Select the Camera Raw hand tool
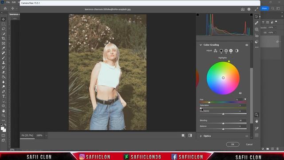 [x=256, y=121]
